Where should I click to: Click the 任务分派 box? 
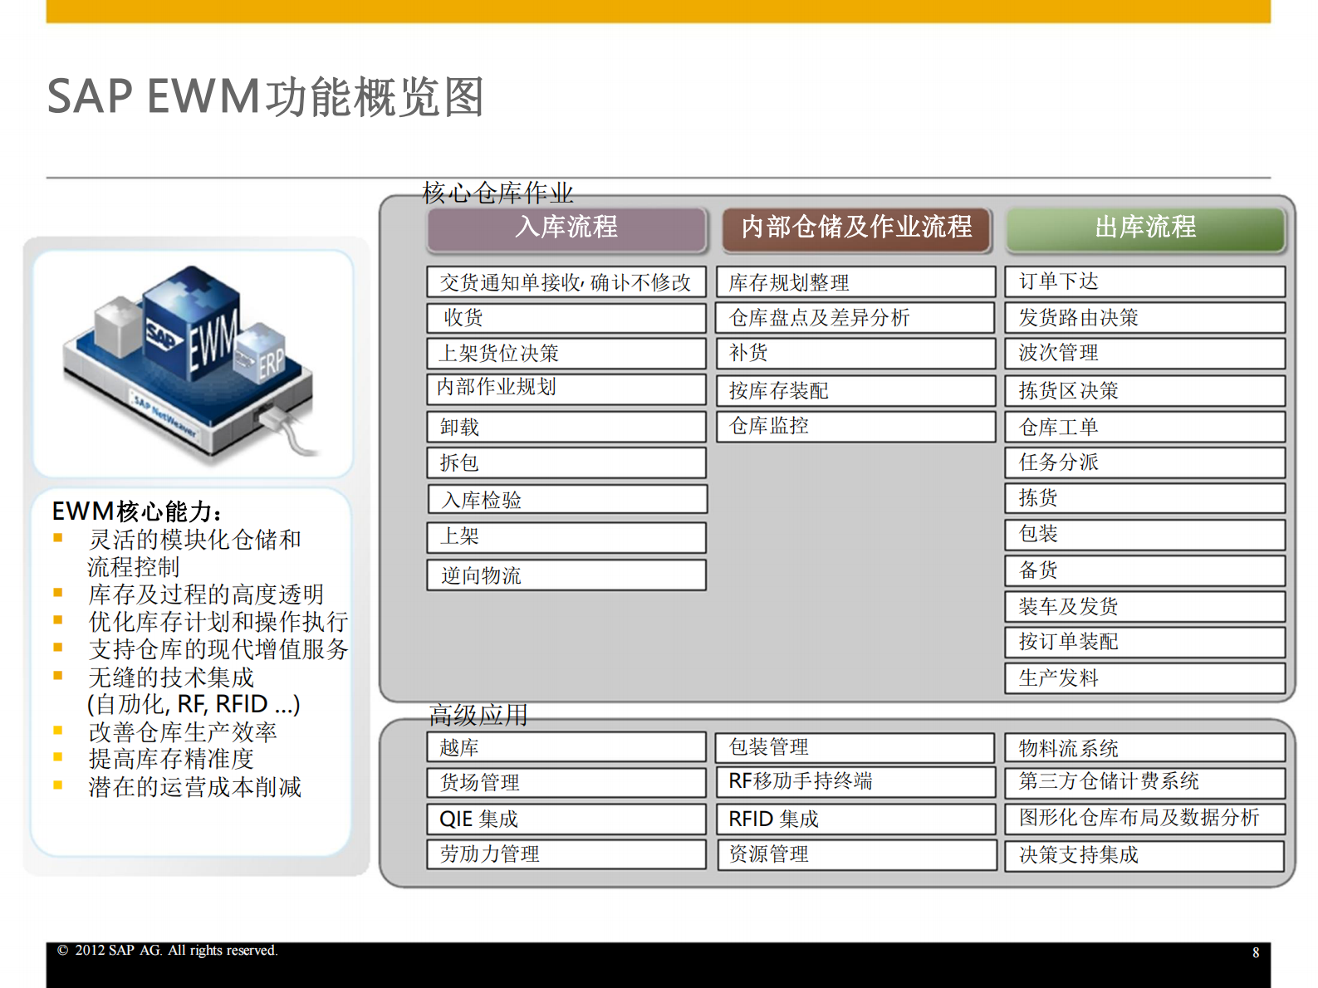pos(1145,462)
